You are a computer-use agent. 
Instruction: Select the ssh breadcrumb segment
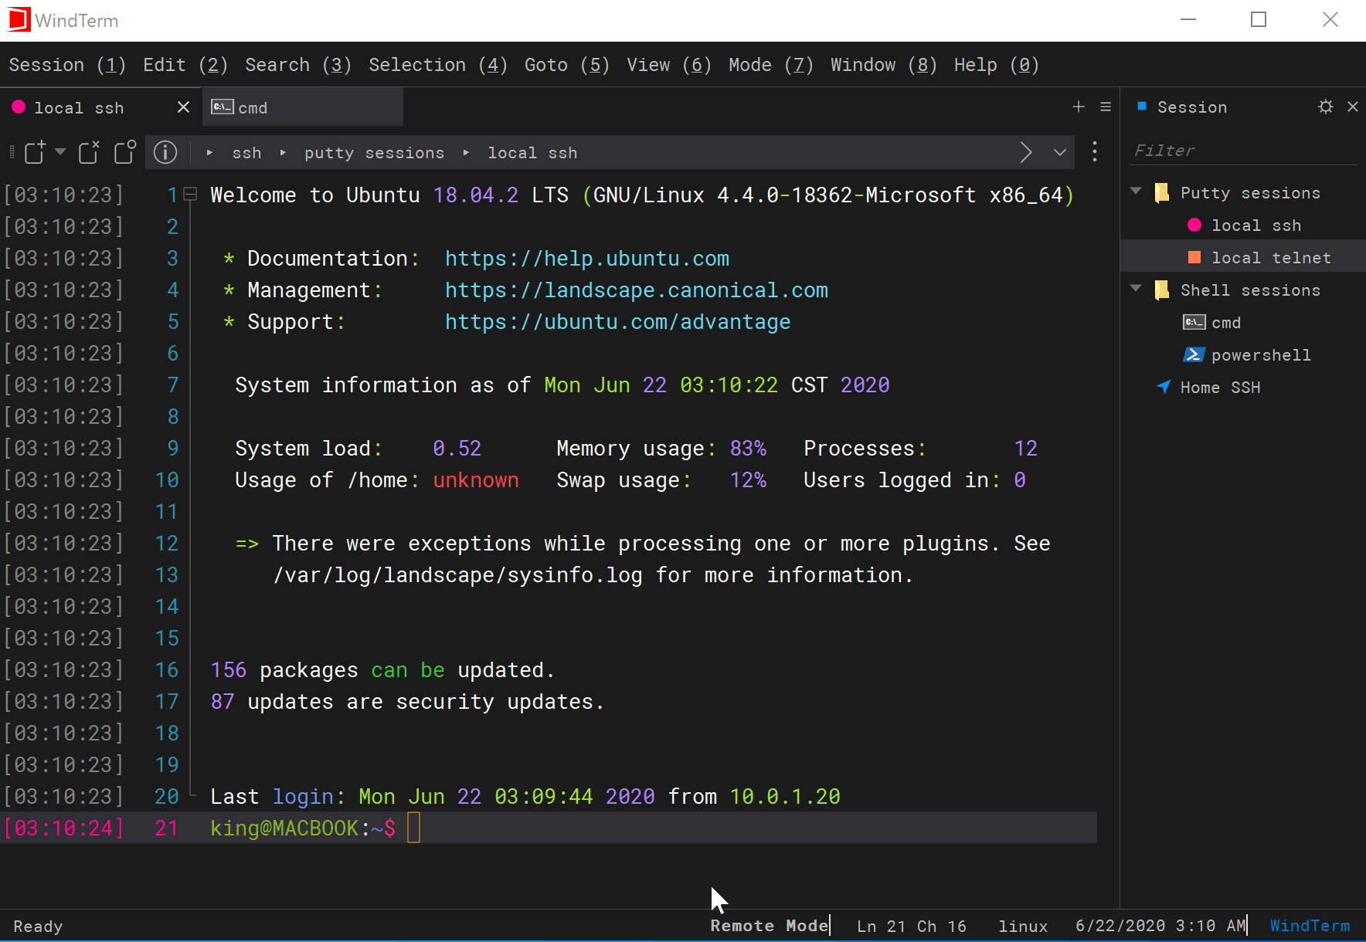pos(246,153)
